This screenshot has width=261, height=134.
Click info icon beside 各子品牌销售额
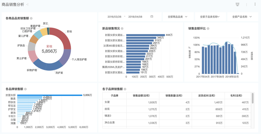[x=125, y=89]
